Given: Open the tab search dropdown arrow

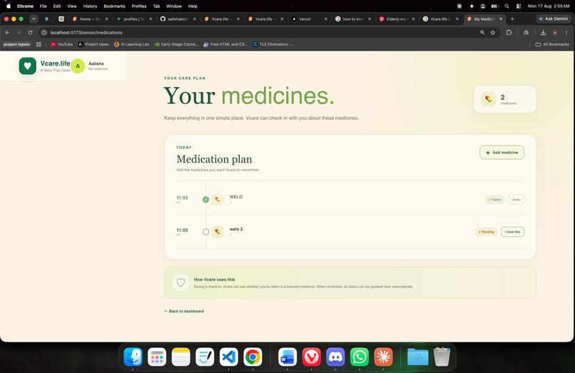Looking at the screenshot, I should (34, 19).
